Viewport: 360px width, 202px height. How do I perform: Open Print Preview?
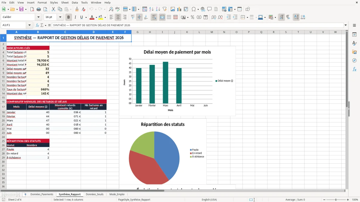(x=45, y=9)
